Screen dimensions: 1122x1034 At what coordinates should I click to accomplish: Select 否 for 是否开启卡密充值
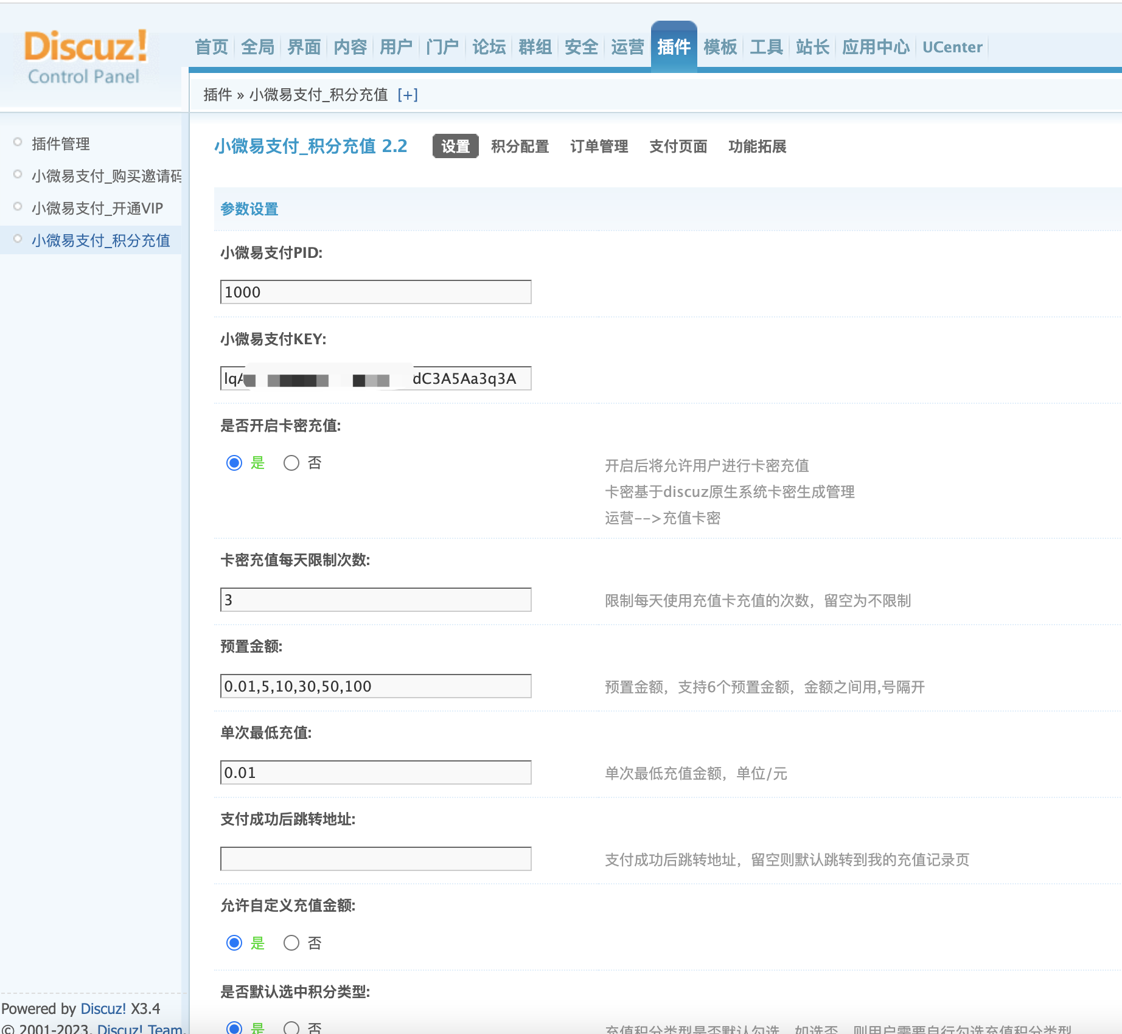click(x=291, y=463)
